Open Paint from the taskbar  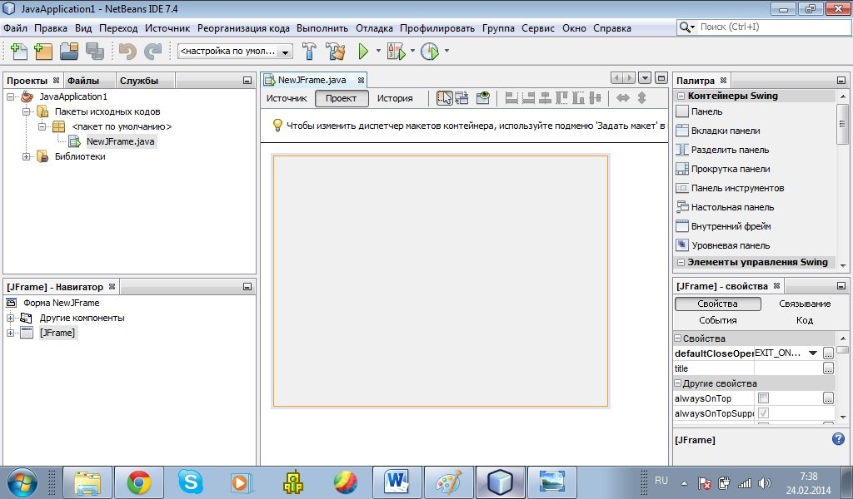[x=448, y=482]
